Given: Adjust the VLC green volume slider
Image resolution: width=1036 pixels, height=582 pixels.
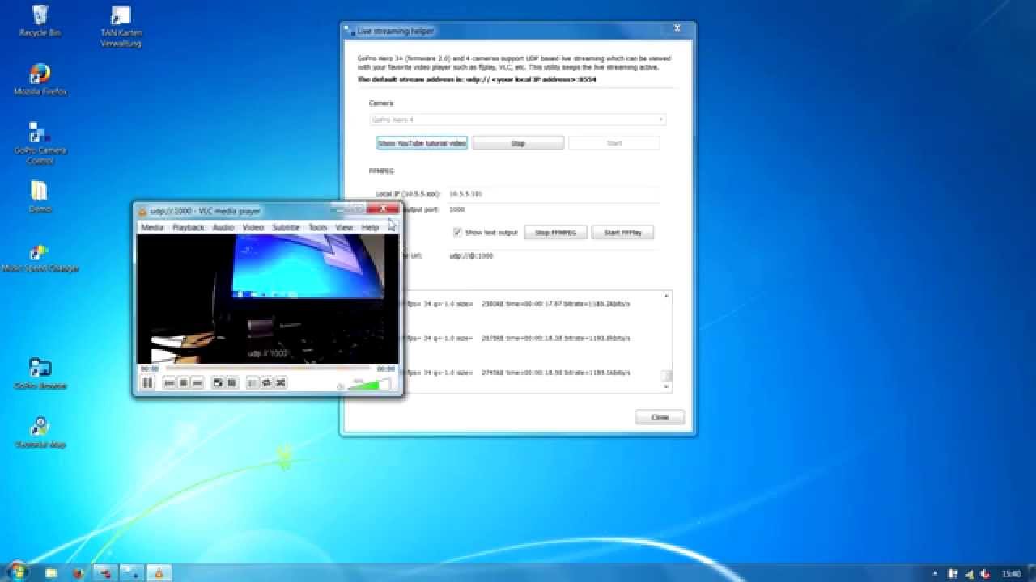Looking at the screenshot, I should 369,385.
